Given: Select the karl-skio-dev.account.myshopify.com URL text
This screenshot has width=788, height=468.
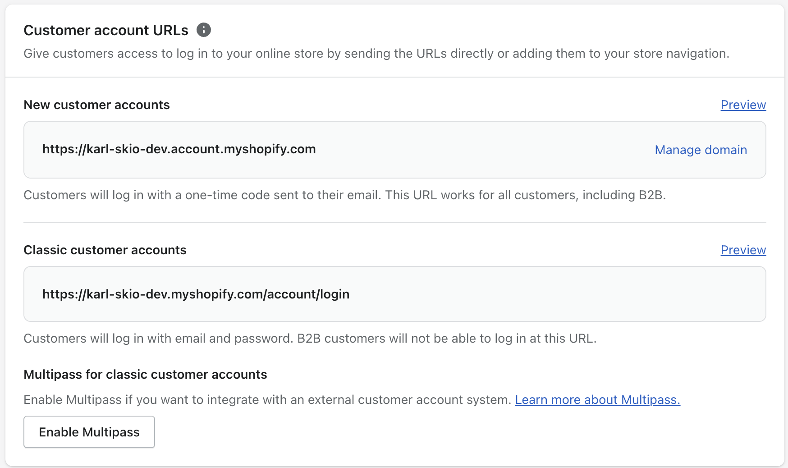Looking at the screenshot, I should (x=179, y=149).
